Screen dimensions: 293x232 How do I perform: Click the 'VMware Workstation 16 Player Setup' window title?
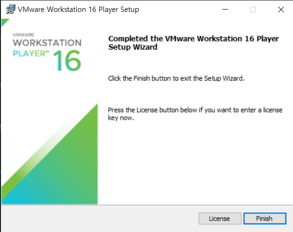coord(78,10)
